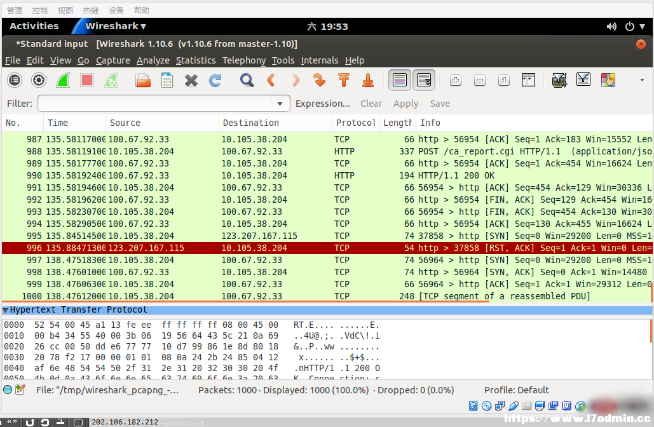The height and width of the screenshot is (427, 654).
Task: Open expert info from the status bar circle
Action: (8, 390)
